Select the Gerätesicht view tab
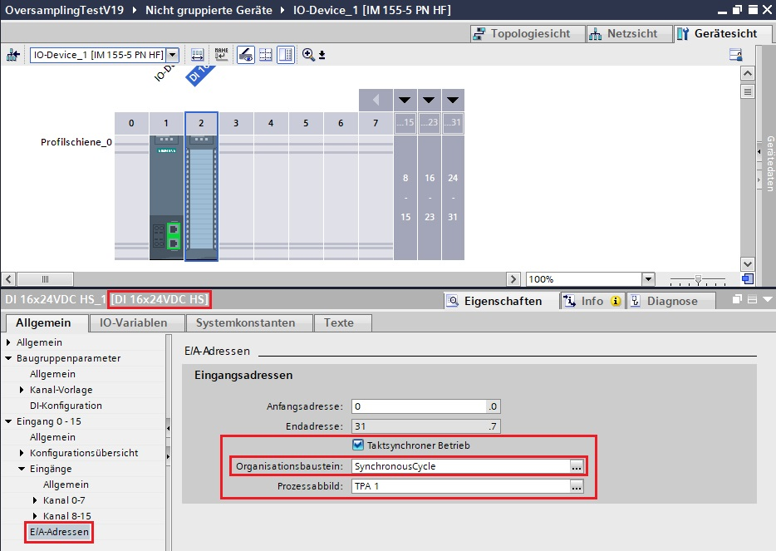776x551 pixels. tap(722, 34)
